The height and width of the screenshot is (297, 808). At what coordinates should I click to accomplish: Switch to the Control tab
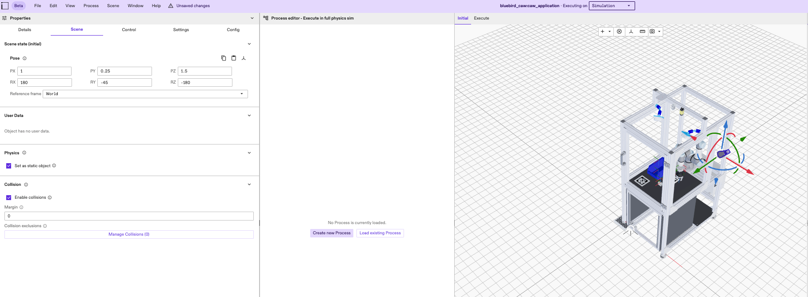coord(129,30)
